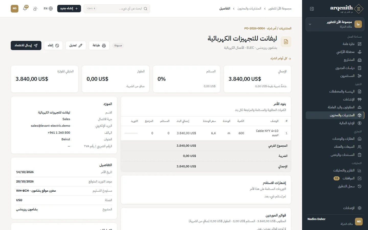Click the الهندسة والمخططات document icon
This screenshot has width=368, height=230.
pos(360,91)
